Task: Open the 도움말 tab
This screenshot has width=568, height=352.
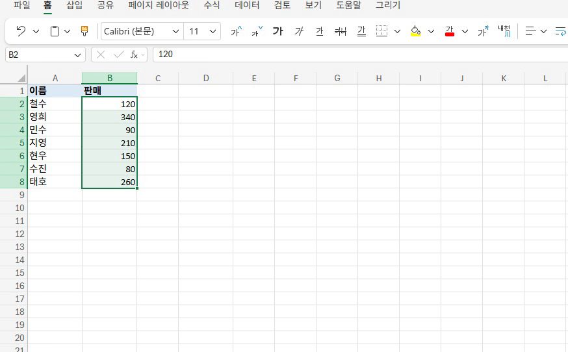Action: click(348, 5)
